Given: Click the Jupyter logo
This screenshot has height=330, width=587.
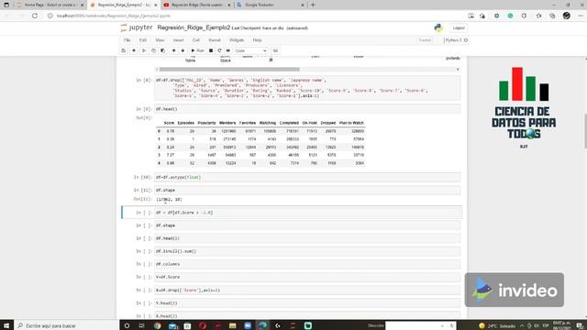Looking at the screenshot, I should [137, 27].
